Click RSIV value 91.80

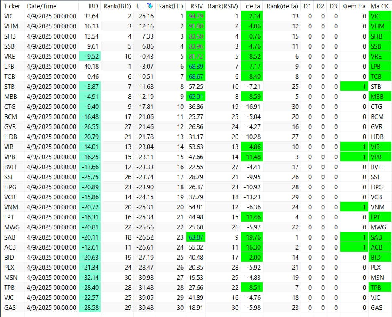pyautogui.click(x=196, y=26)
